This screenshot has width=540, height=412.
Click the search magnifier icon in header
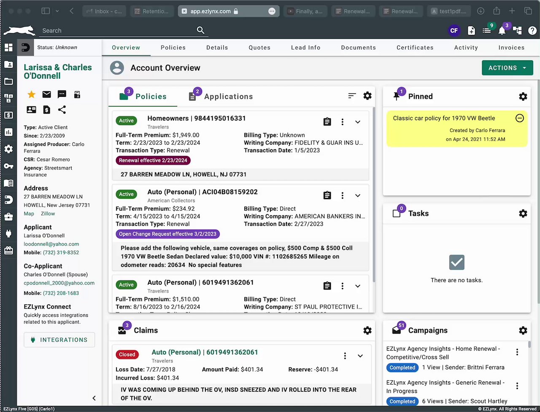(x=201, y=30)
